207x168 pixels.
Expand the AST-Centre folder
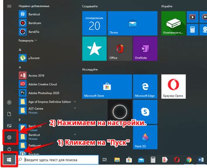coord(75,108)
